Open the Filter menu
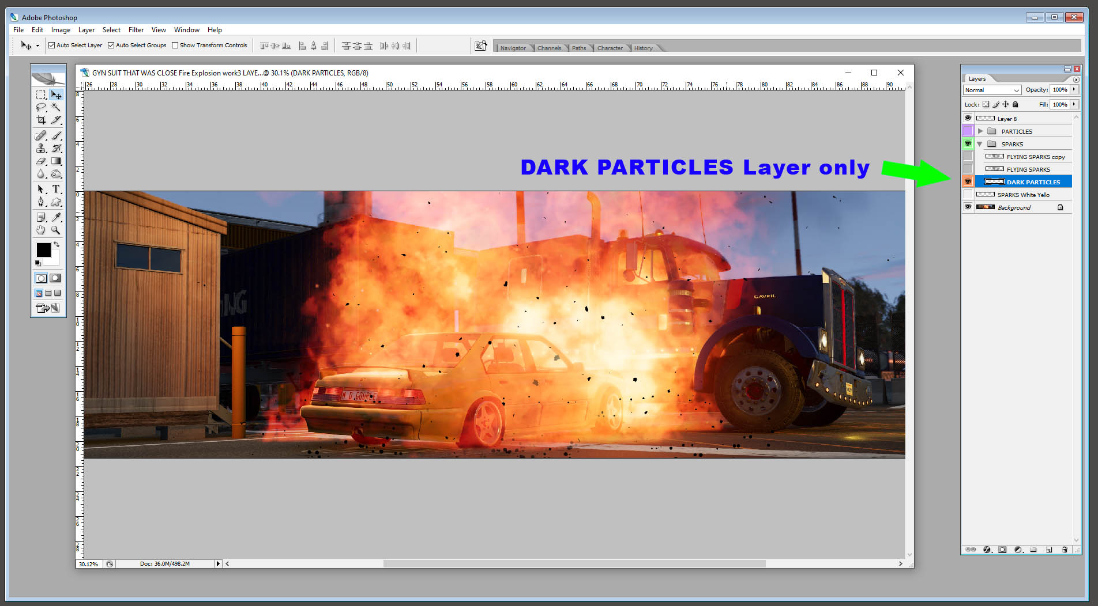 (136, 30)
